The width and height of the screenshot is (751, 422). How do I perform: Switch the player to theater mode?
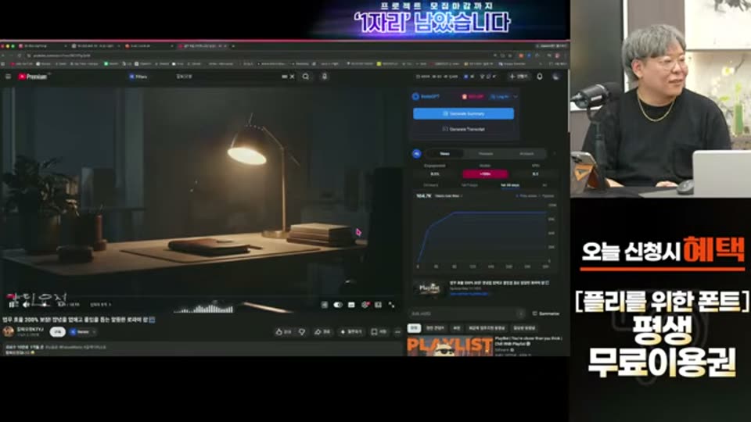pos(379,305)
